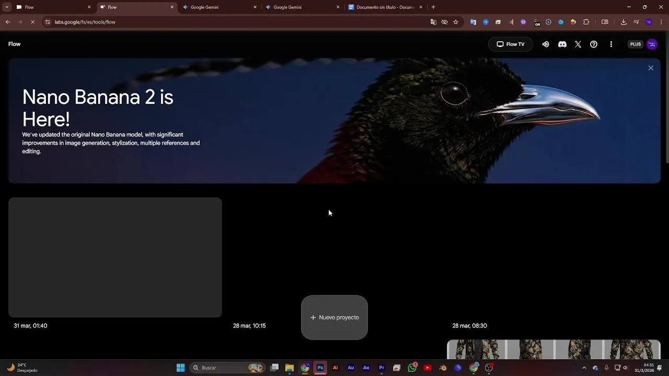Open the media controls icon
The height and width of the screenshot is (376, 669).
(x=636, y=22)
